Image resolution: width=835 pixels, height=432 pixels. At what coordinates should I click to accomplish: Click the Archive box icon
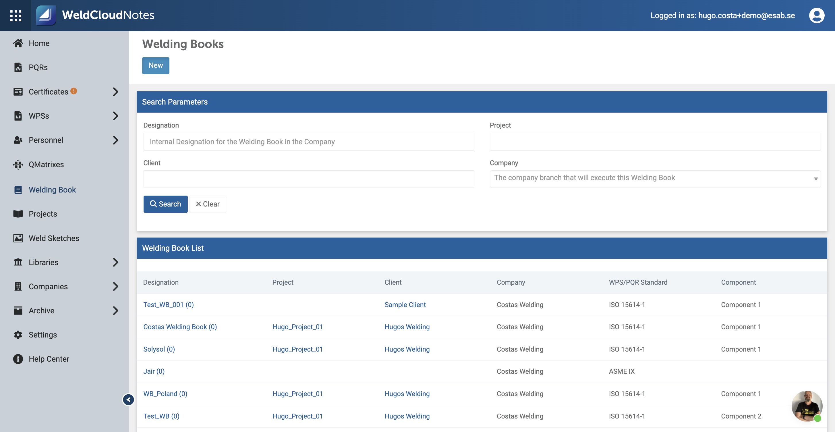pyautogui.click(x=18, y=310)
